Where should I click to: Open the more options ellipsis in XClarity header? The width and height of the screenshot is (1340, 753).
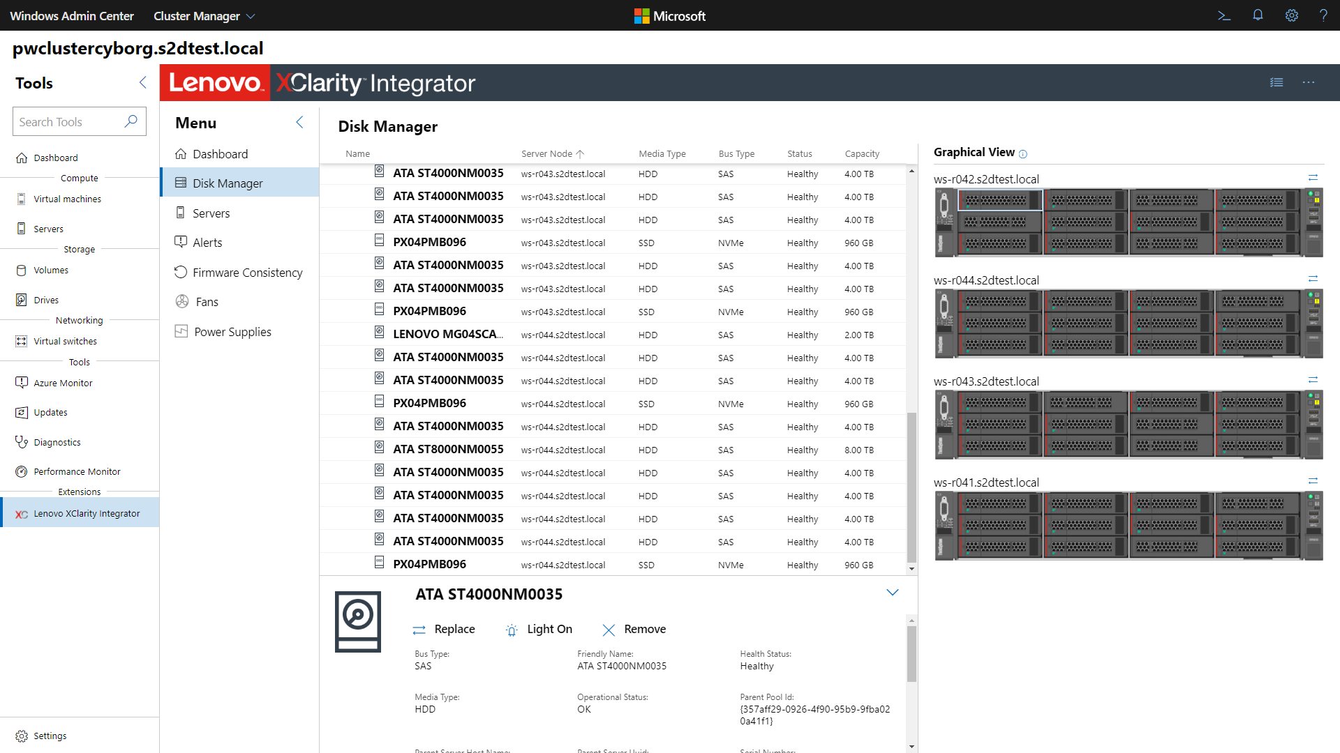click(1309, 82)
